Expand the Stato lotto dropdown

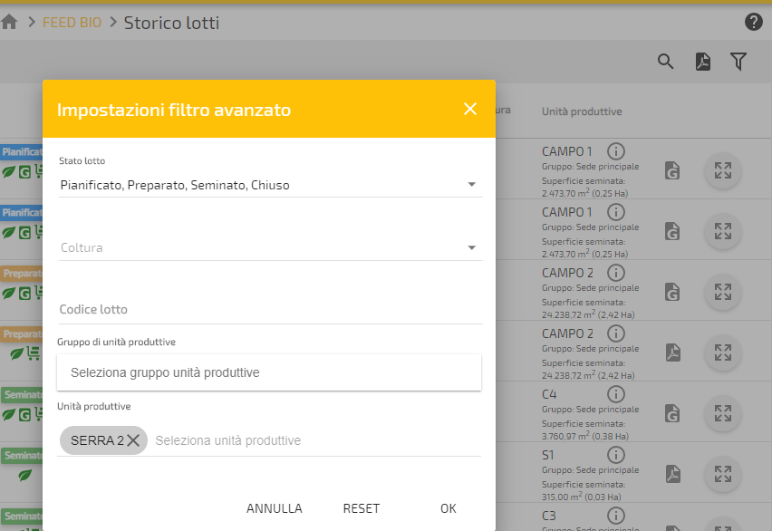point(471,185)
